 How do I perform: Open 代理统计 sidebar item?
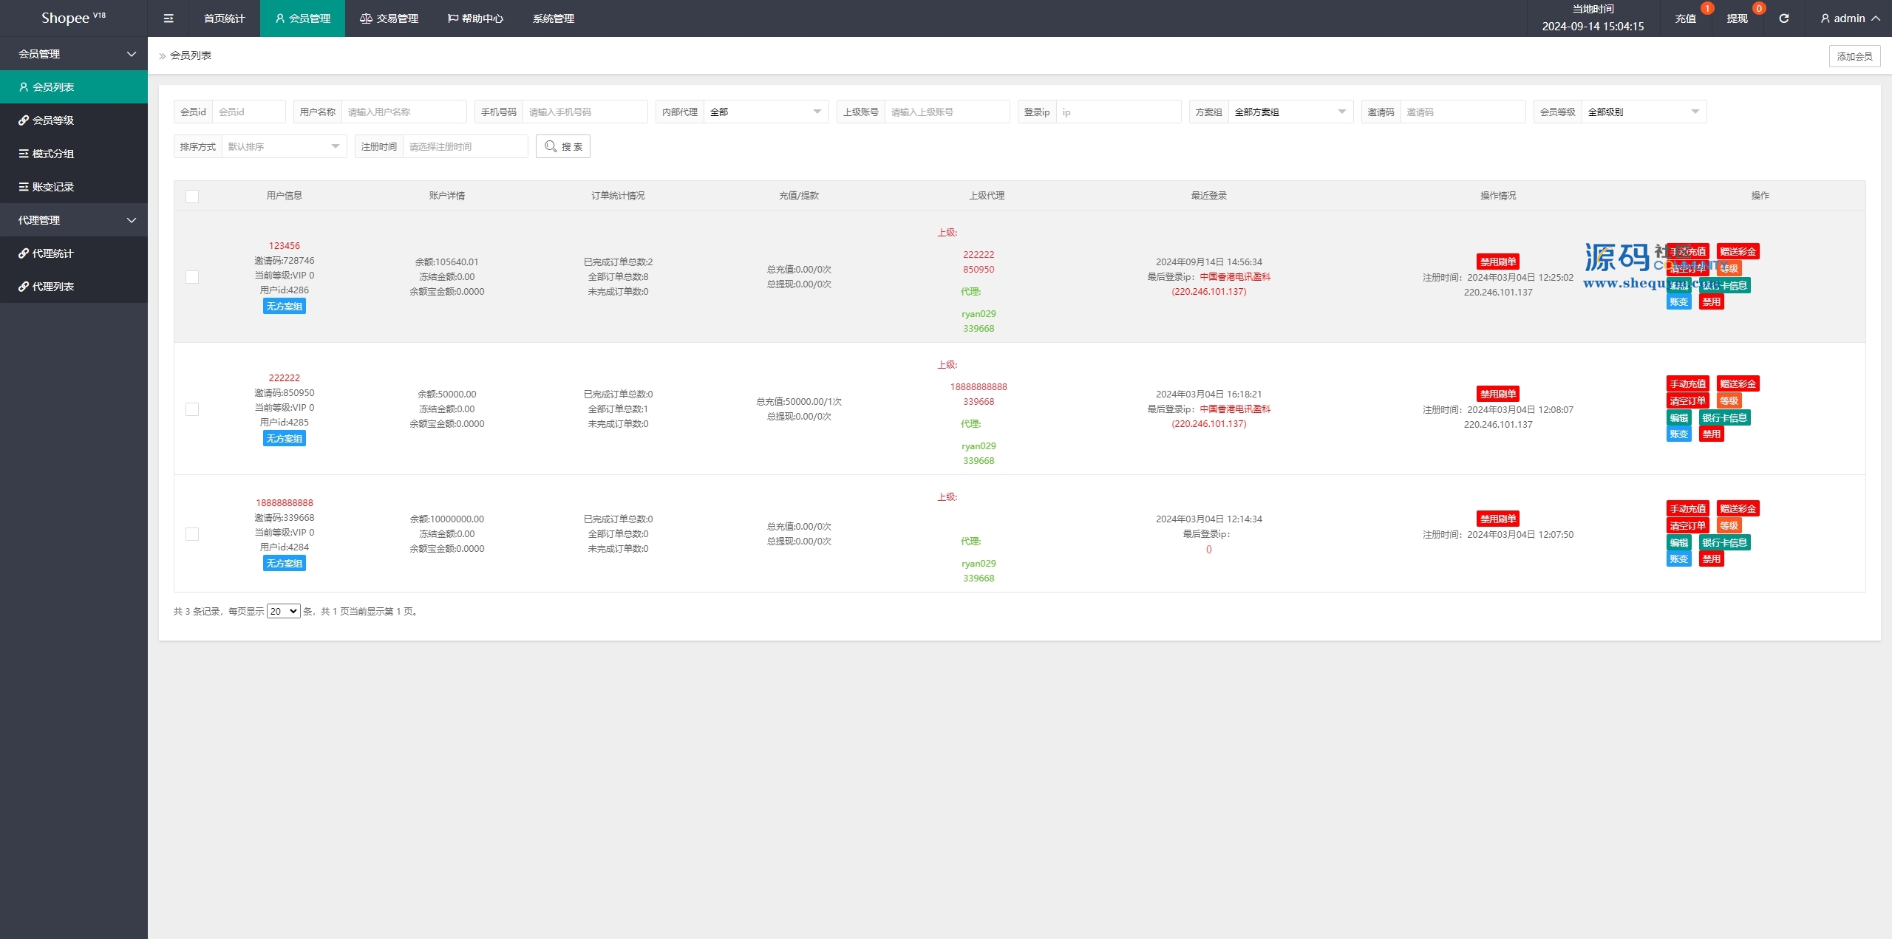pos(53,253)
